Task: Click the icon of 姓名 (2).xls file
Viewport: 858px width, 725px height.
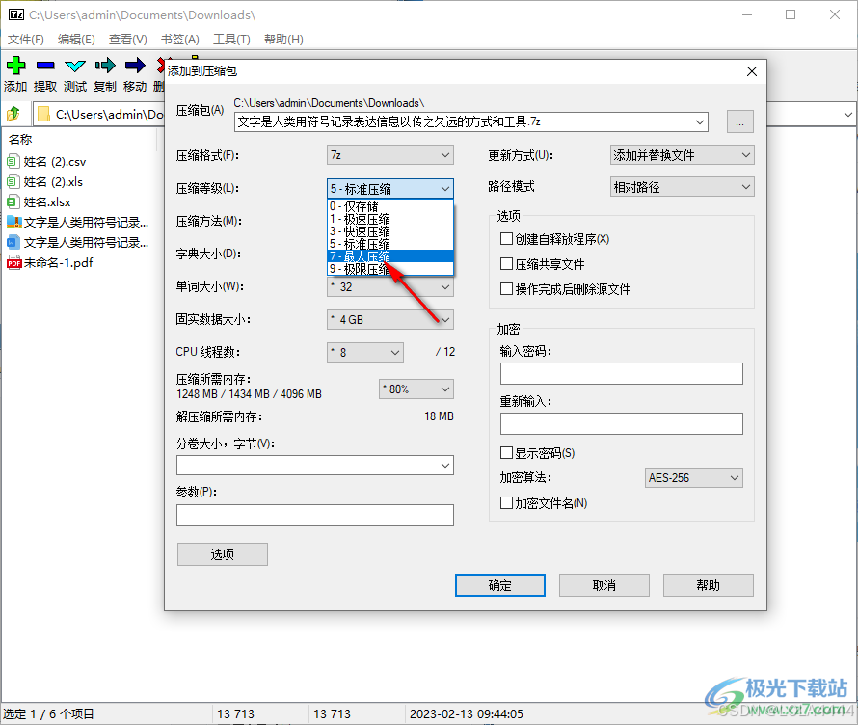Action: pyautogui.click(x=13, y=181)
